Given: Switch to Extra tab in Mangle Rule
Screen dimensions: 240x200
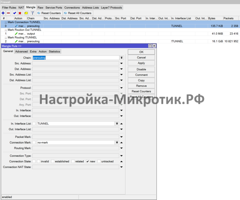Looking at the screenshot, I should coord(33,51).
